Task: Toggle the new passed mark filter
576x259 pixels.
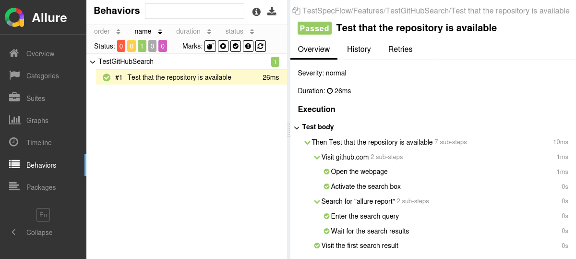Action: tap(236, 46)
